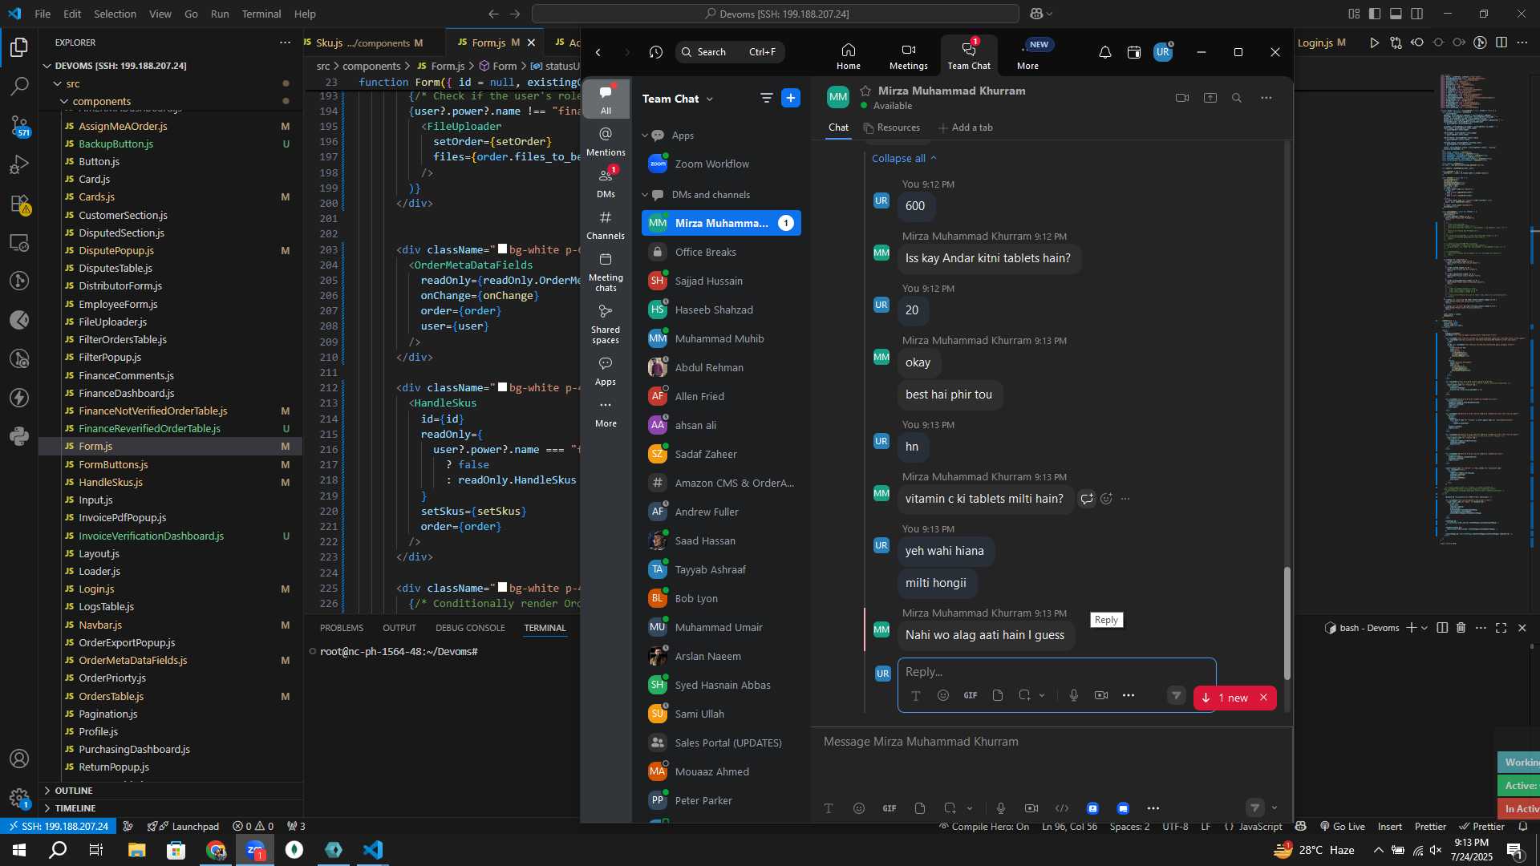The width and height of the screenshot is (1540, 866).
Task: Open VS Code Manage gear icon
Action: click(19, 798)
